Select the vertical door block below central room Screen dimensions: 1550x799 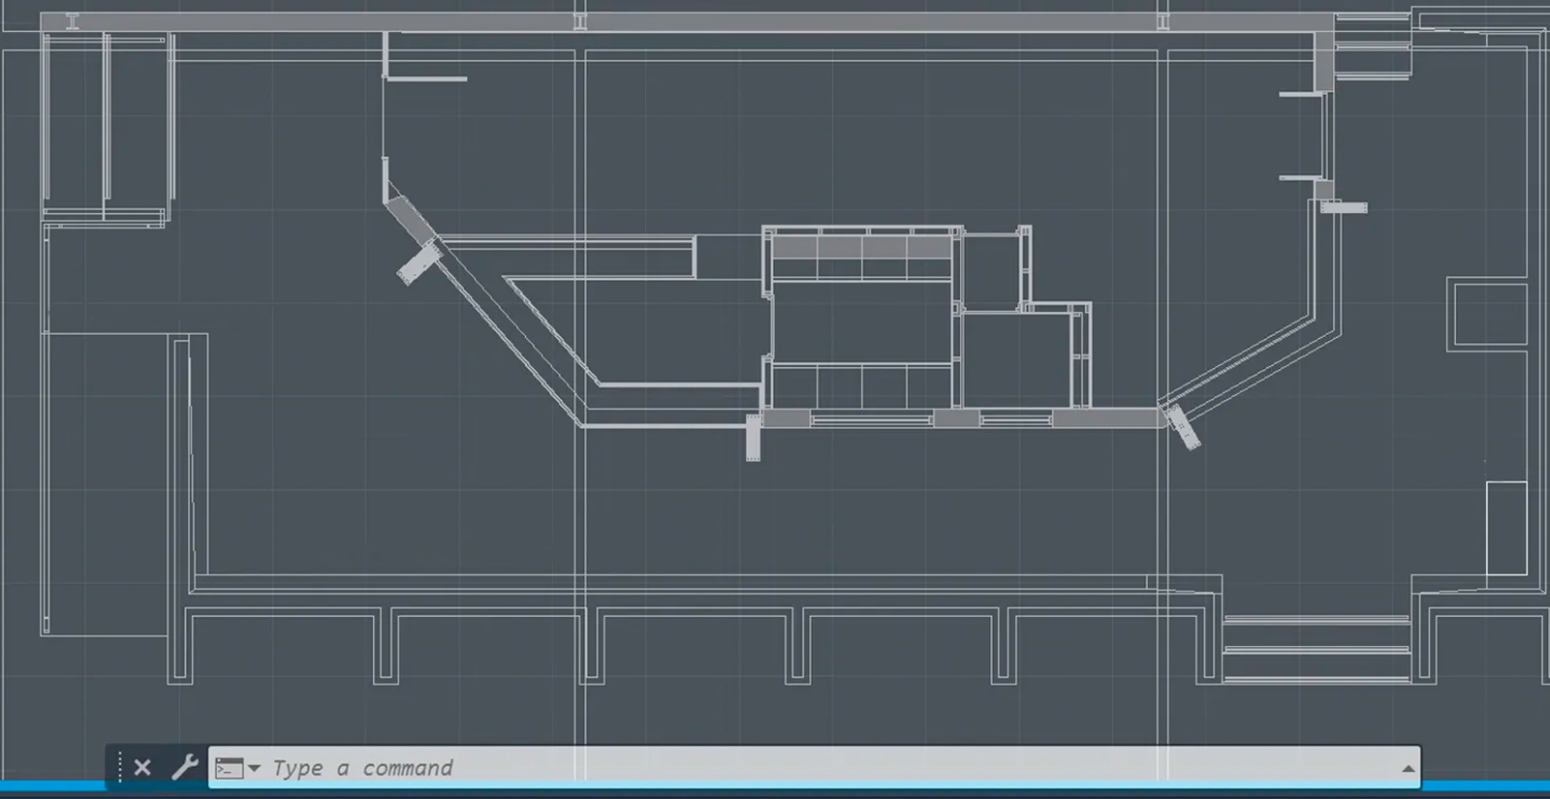tap(753, 438)
